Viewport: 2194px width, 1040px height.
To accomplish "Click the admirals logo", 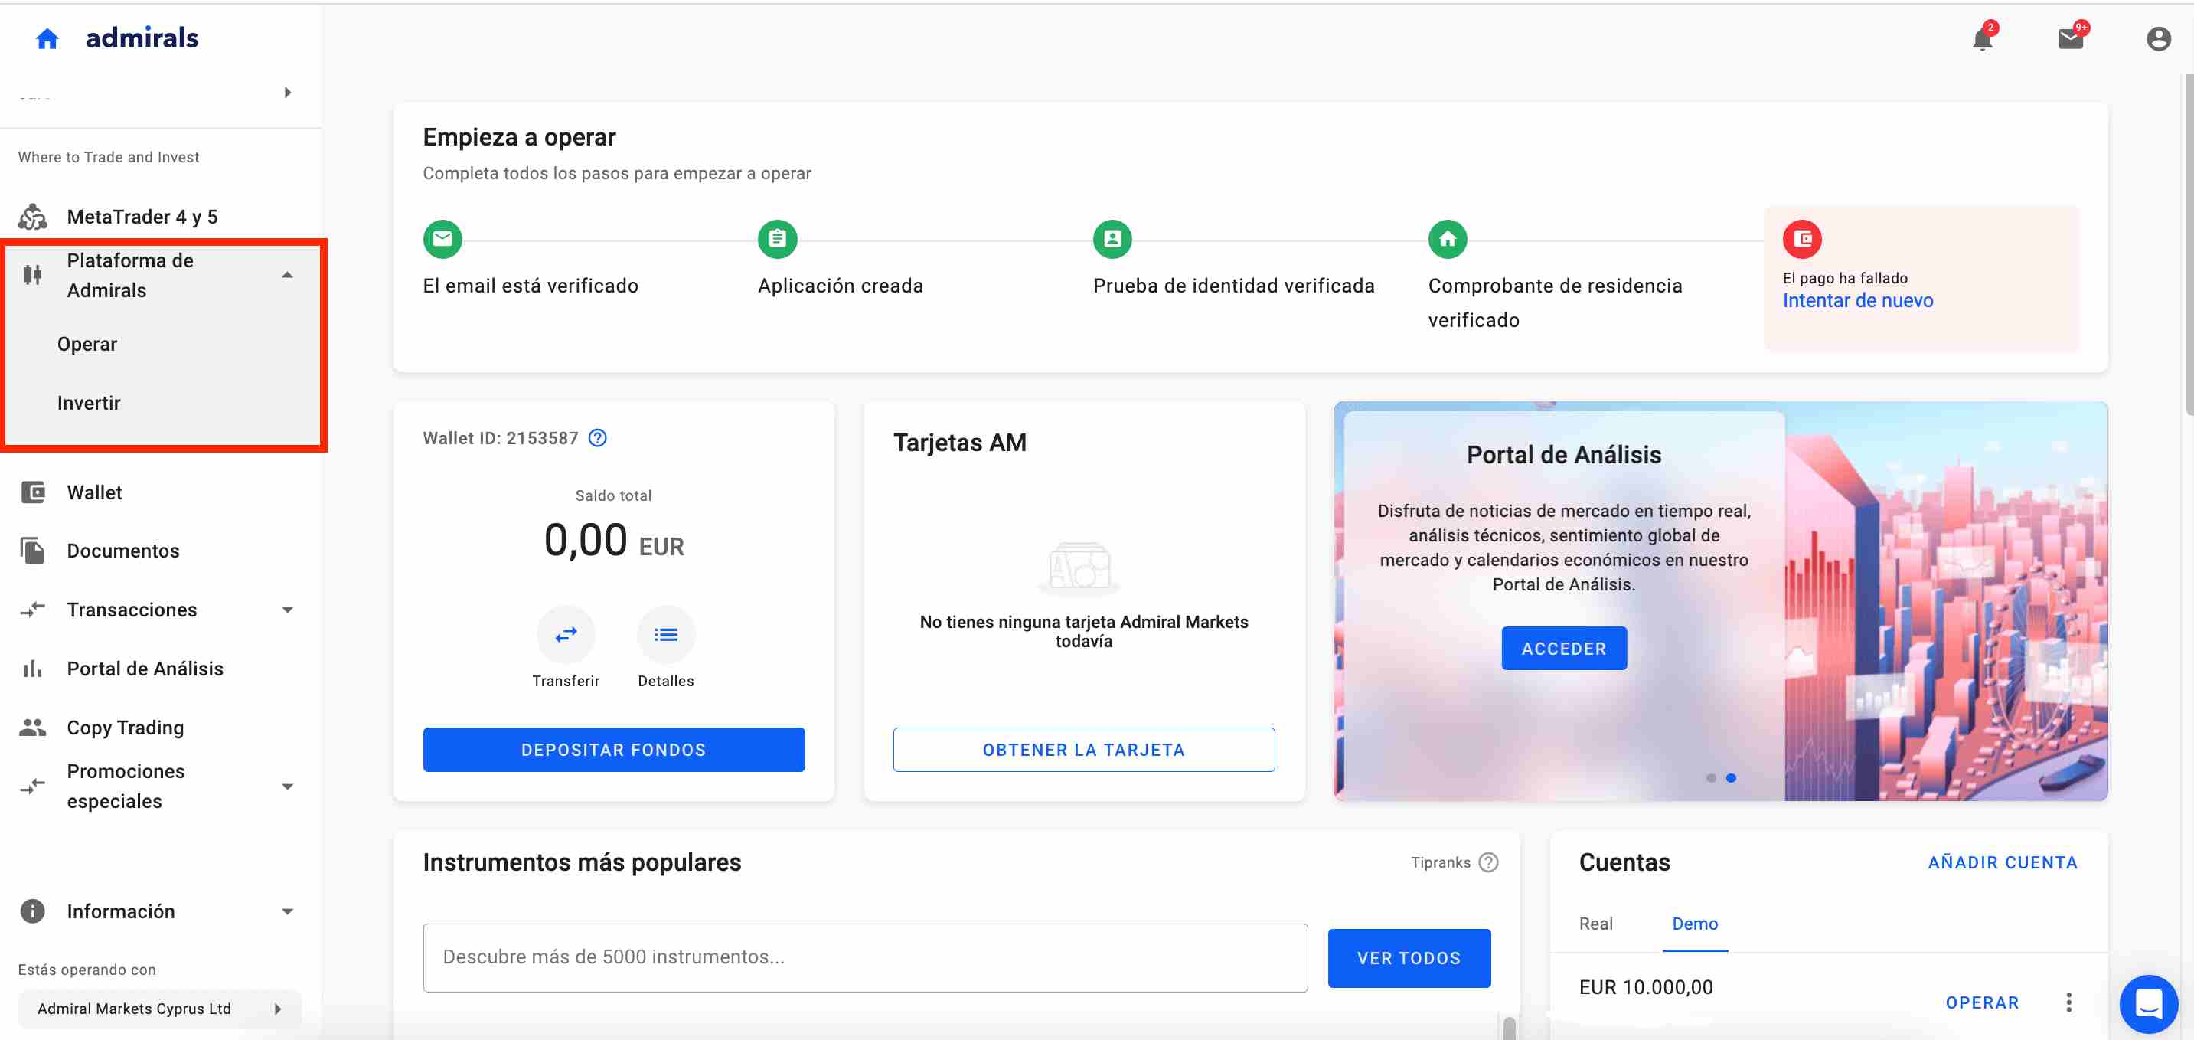I will coord(142,38).
